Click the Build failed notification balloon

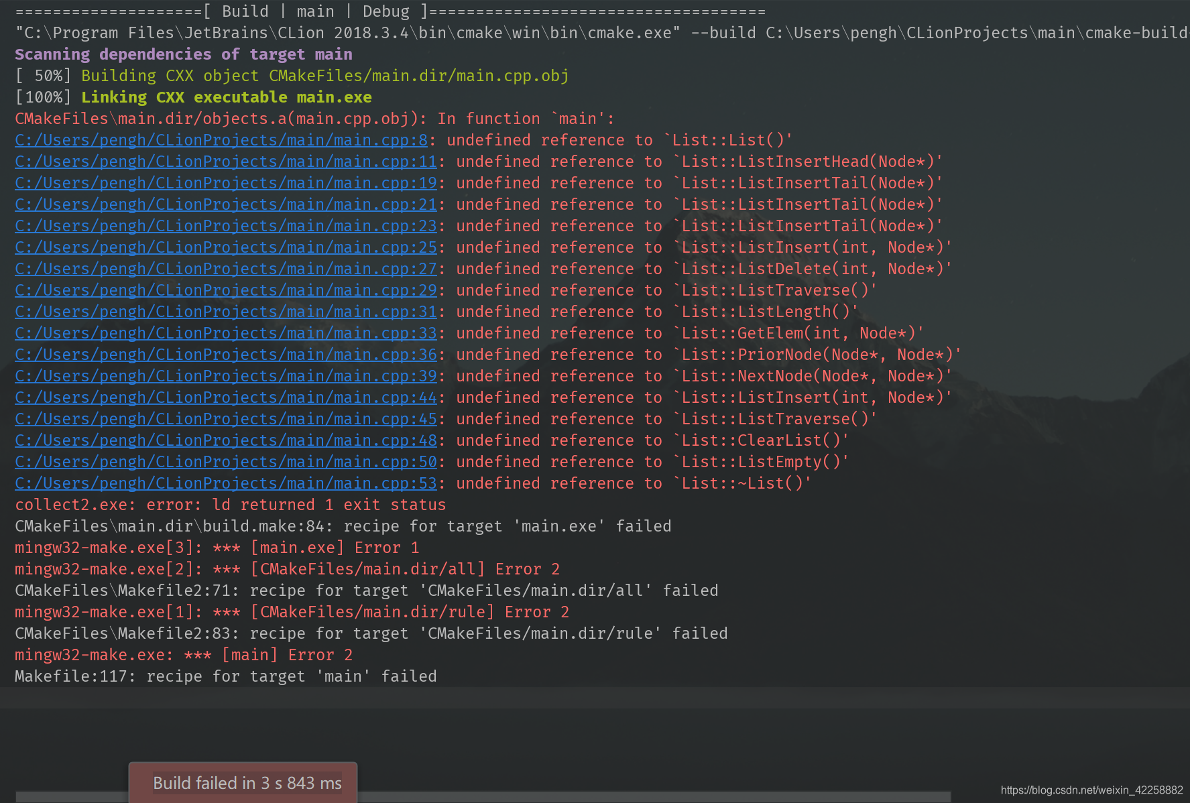[243, 783]
